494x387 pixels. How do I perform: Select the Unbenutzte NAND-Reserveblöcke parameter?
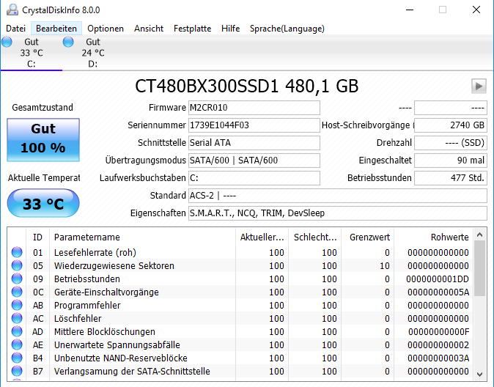240,358
